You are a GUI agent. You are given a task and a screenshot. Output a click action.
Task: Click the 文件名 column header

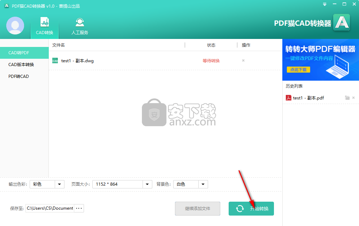tap(59, 45)
